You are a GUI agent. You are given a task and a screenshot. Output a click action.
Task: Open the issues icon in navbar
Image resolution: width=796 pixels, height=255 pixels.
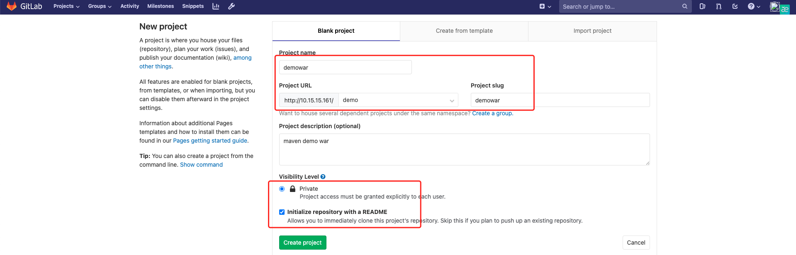(x=702, y=6)
